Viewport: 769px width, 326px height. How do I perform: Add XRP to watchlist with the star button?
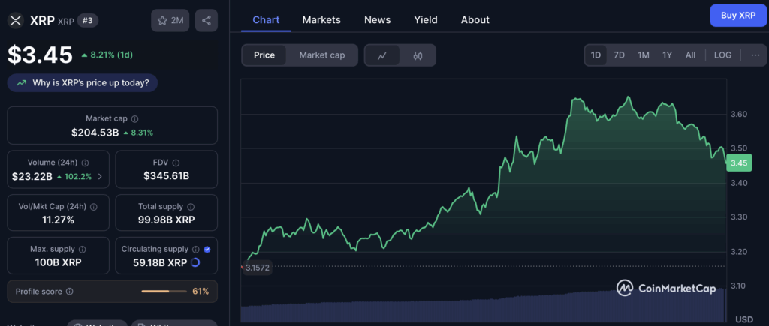pos(170,20)
